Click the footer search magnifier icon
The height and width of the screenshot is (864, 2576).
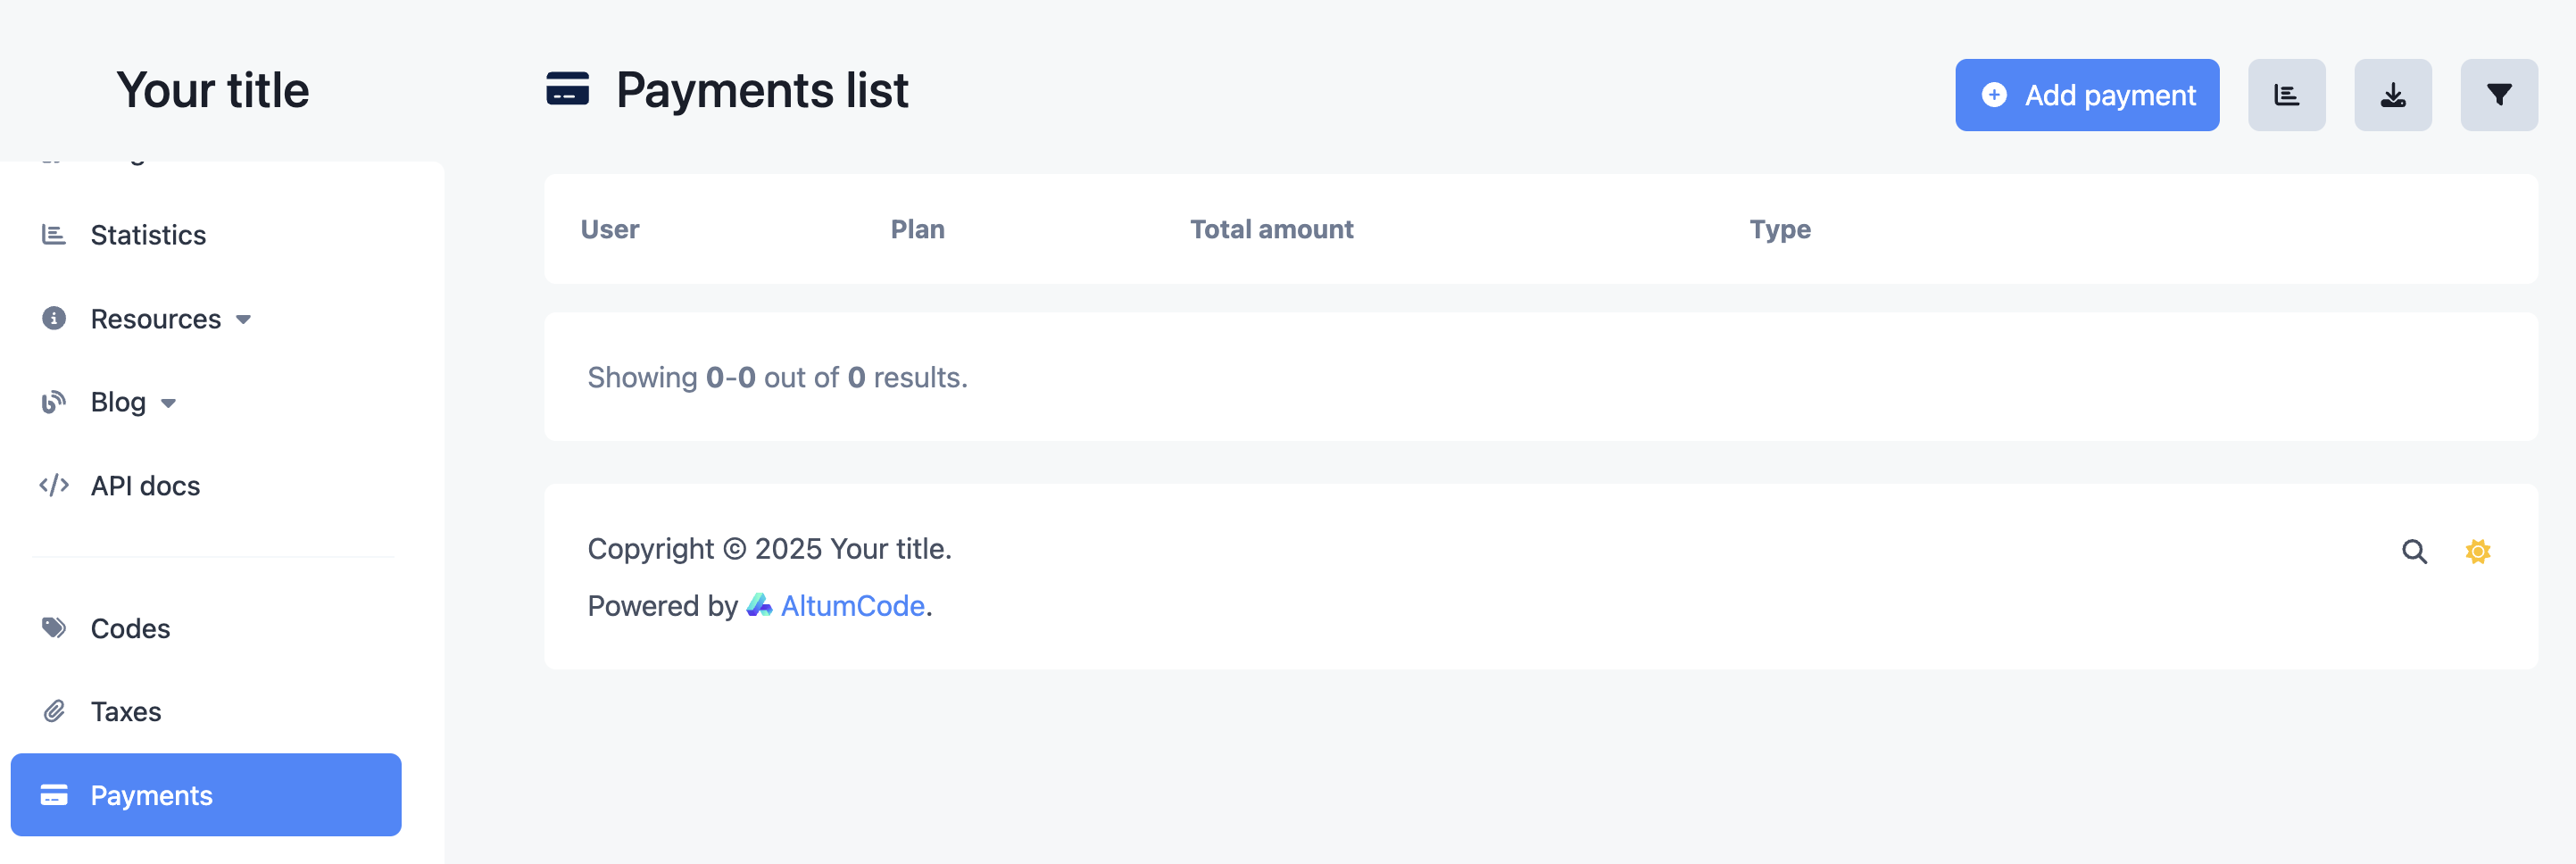tap(2414, 551)
